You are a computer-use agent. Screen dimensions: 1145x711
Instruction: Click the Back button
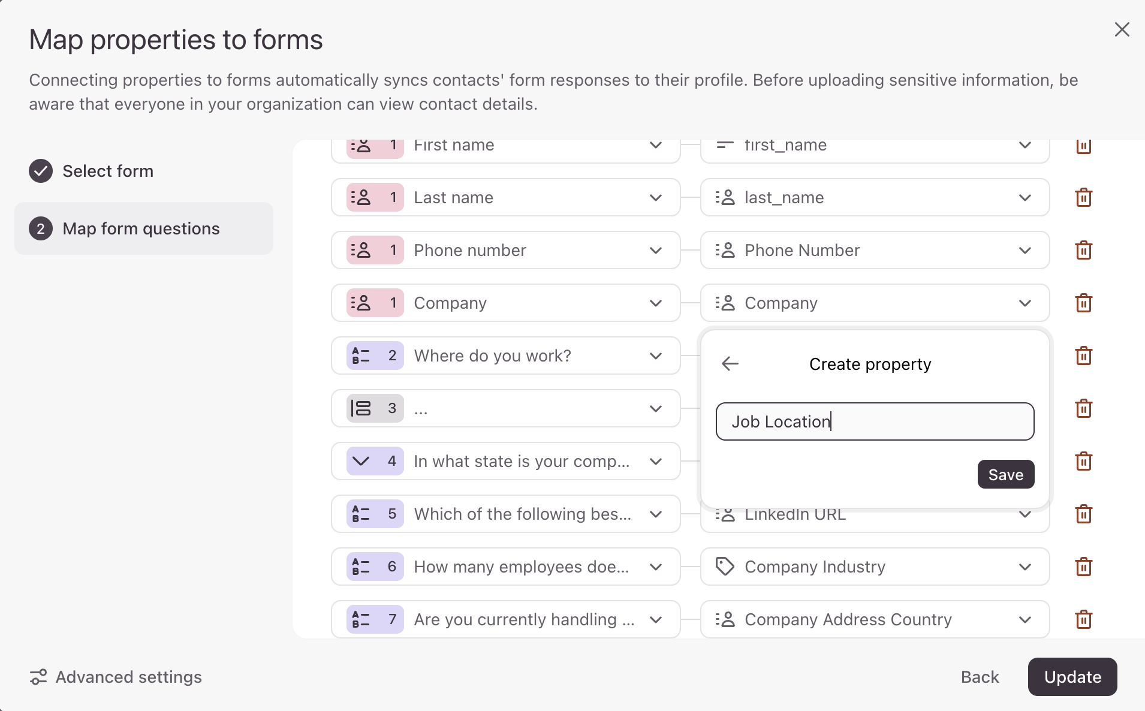click(x=980, y=677)
